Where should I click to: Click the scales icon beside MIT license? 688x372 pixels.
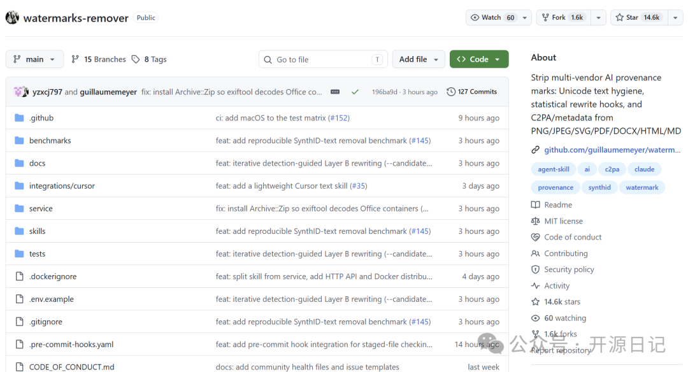[535, 221]
